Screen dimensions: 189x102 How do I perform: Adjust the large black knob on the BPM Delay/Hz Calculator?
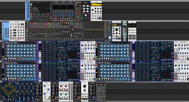coord(78,6)
